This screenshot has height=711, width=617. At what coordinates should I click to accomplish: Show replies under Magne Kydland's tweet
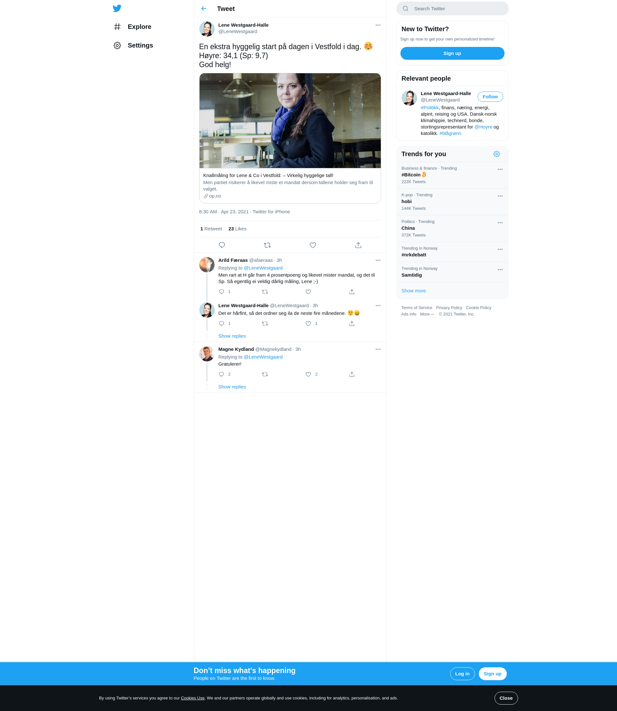pos(232,387)
